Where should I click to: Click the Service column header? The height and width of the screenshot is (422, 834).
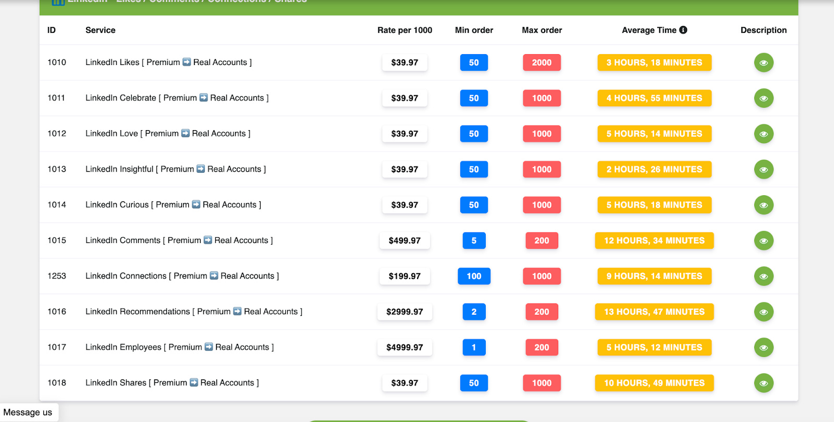coord(101,30)
